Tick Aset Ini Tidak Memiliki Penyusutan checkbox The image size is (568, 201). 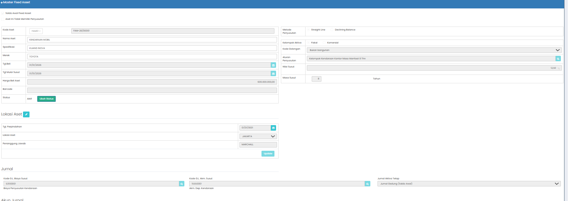3,19
